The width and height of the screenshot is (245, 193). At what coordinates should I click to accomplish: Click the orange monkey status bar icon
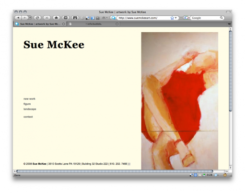[x=225, y=175]
